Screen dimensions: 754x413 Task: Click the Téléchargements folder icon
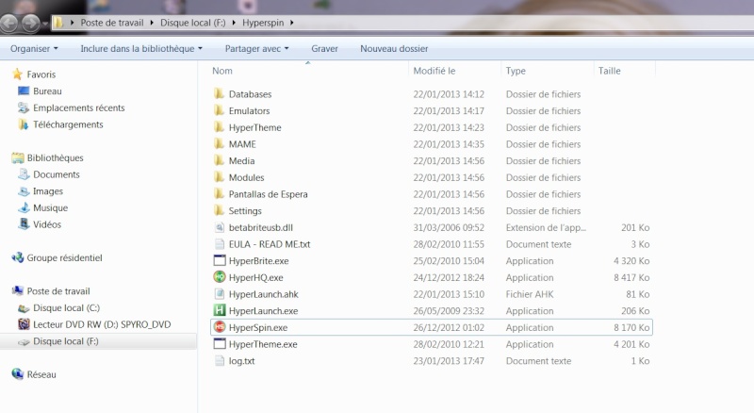click(x=24, y=124)
